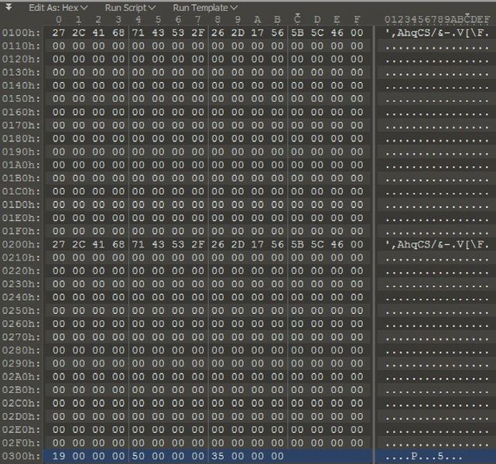
Task: Click the 0300h address label
Action: [21, 456]
